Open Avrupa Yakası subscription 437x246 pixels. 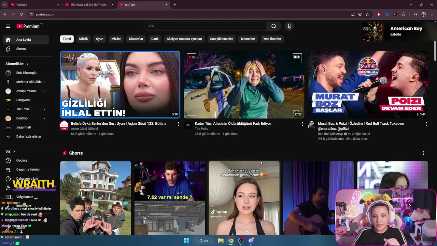[26, 91]
